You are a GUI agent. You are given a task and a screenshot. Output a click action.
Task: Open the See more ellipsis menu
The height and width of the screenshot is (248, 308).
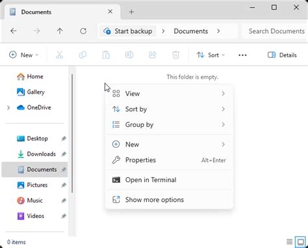pos(242,55)
